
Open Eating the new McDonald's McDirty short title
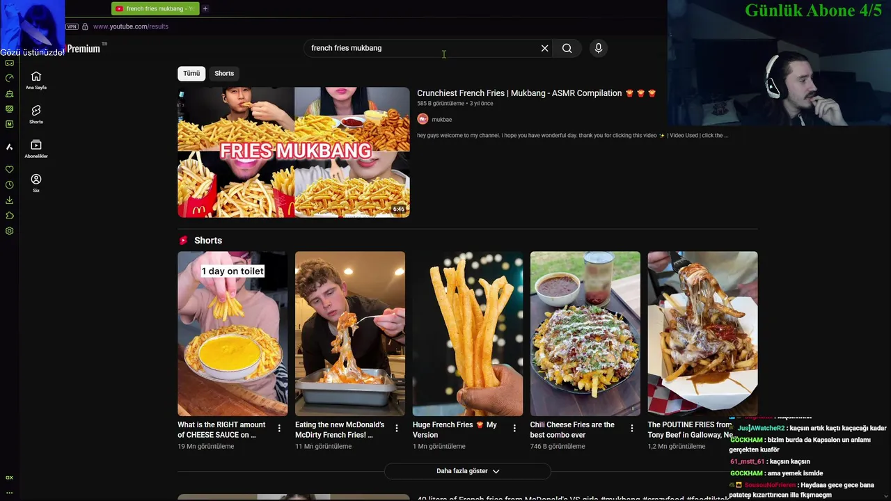(340, 430)
